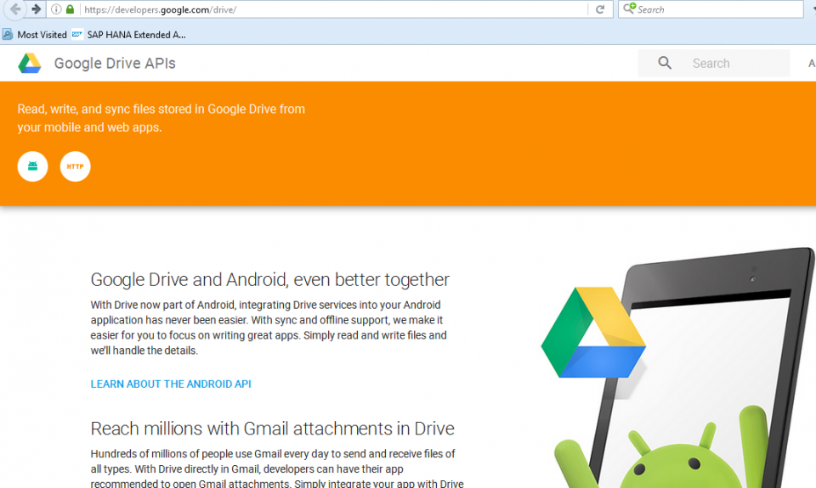The height and width of the screenshot is (488, 816).
Task: Click heading 'Reach millions with Gmail attachments in Drive'
Action: click(x=272, y=429)
